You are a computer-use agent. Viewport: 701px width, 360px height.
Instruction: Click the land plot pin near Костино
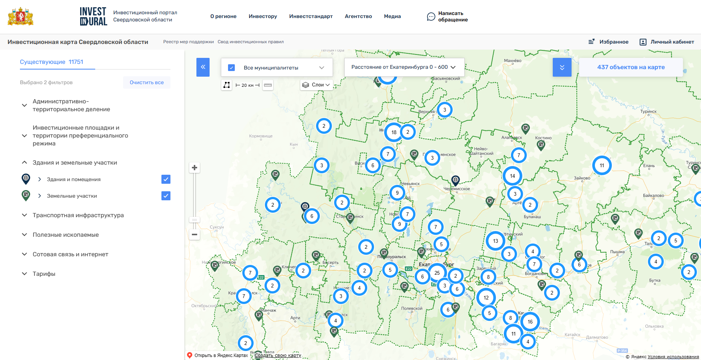(541, 145)
